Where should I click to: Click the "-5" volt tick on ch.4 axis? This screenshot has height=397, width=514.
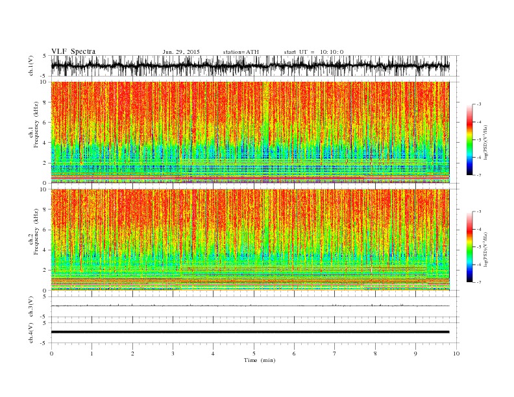coord(44,343)
